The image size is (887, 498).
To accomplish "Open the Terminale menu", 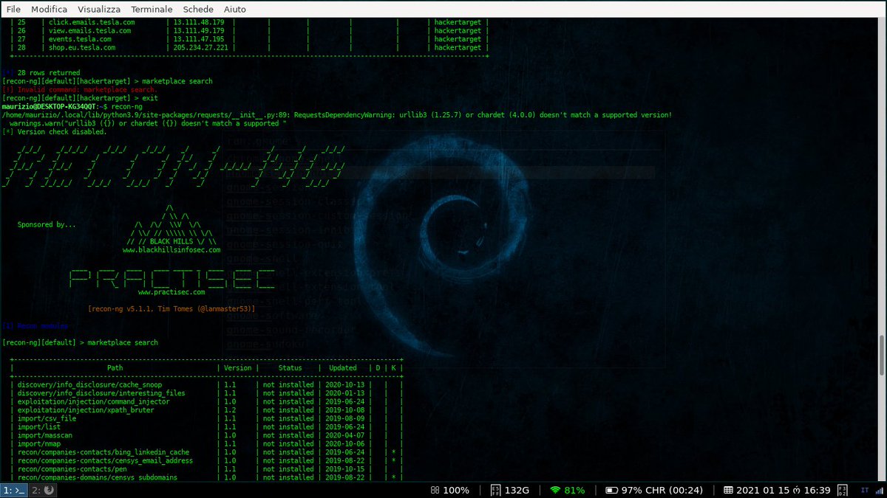I will [x=152, y=9].
